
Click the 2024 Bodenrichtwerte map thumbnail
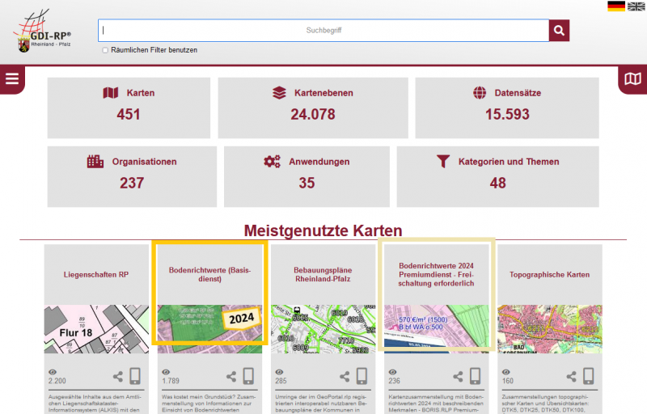click(x=209, y=329)
